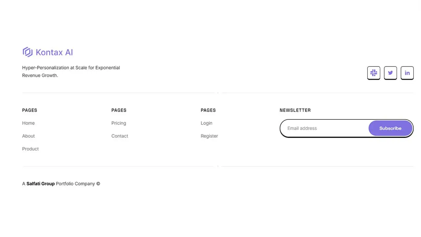The image size is (421, 237).
Task: Open the LinkedIn social icon
Action: (407, 73)
